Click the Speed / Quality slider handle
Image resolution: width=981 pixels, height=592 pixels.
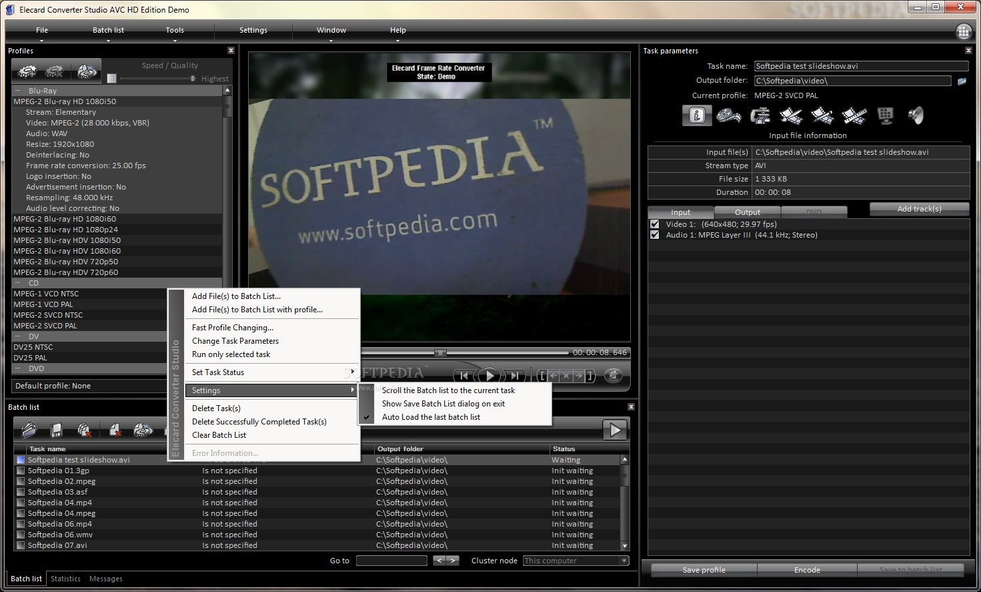193,79
